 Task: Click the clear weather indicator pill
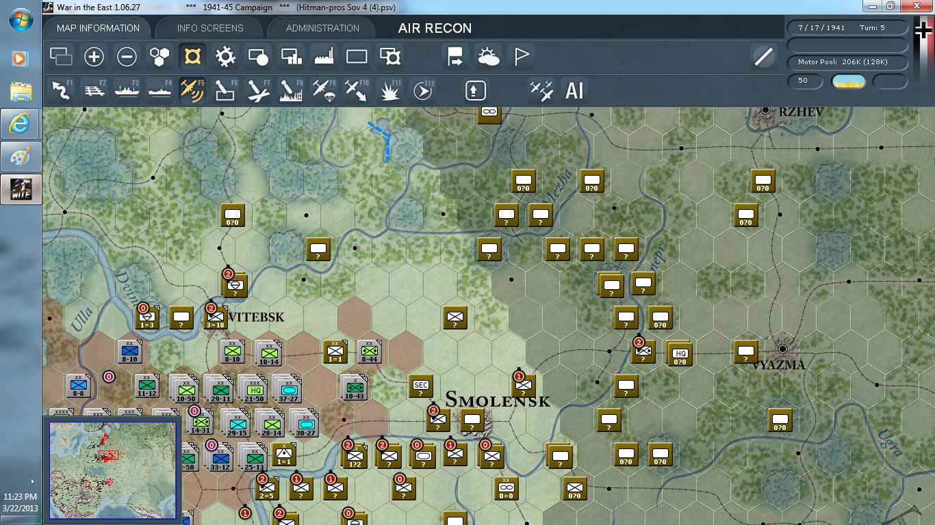point(848,81)
